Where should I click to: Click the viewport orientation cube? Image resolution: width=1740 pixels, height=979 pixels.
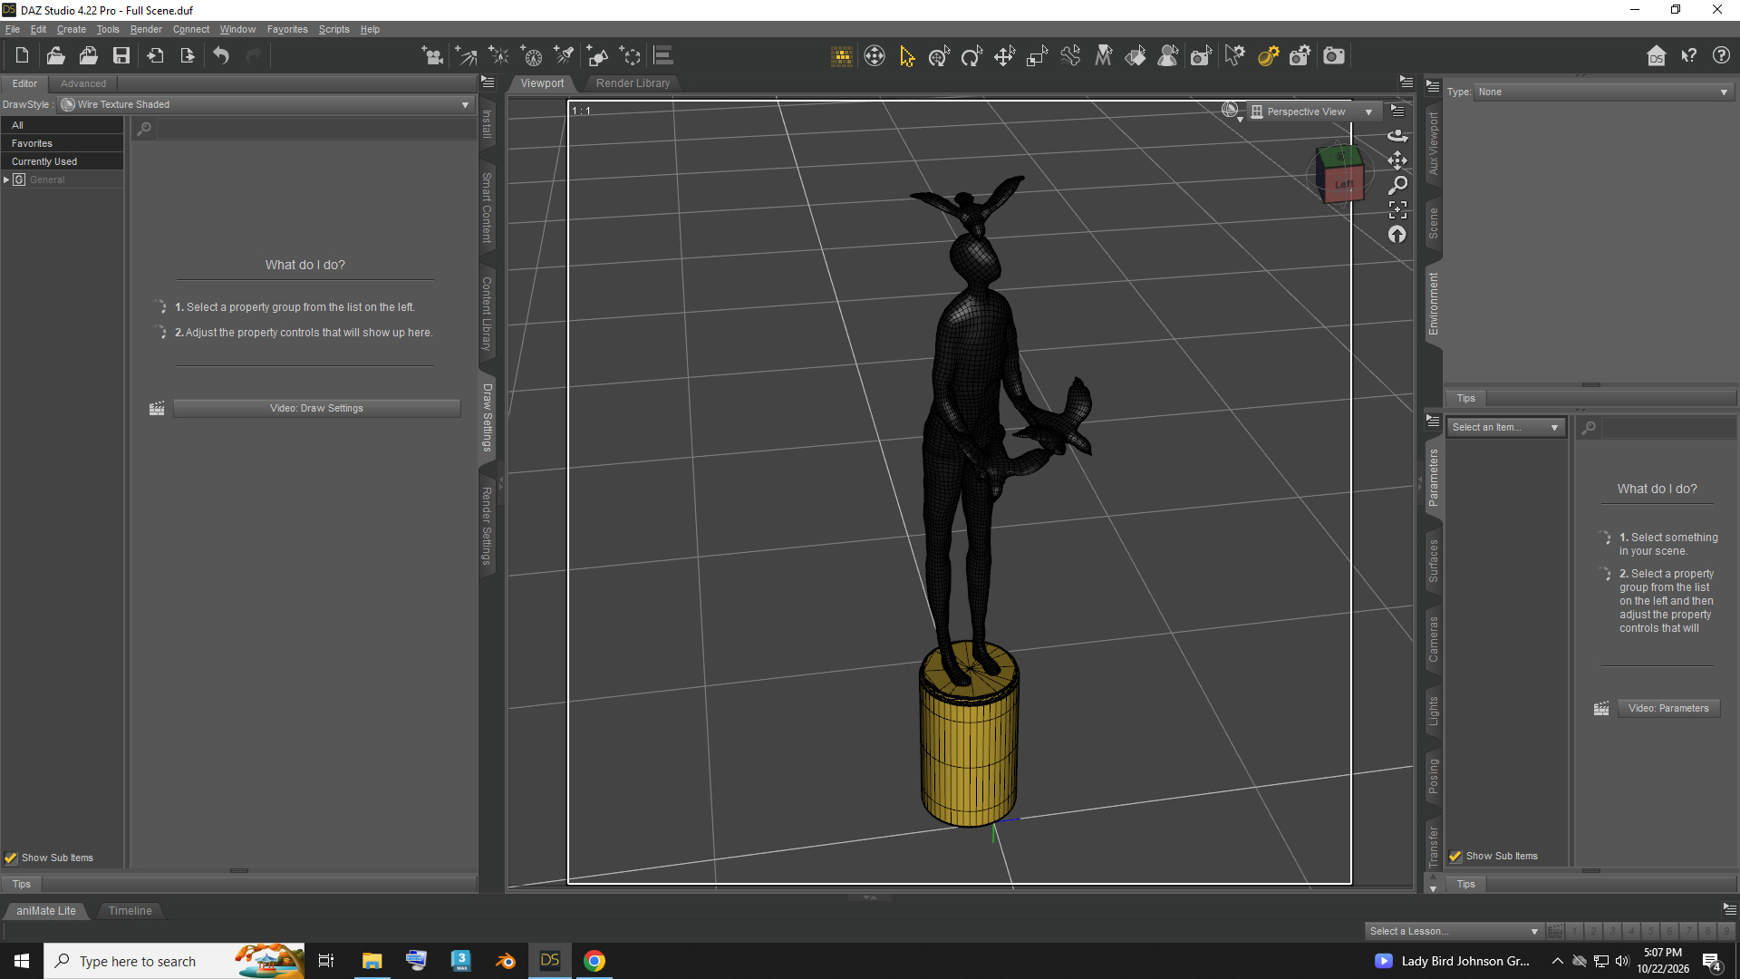[1339, 172]
